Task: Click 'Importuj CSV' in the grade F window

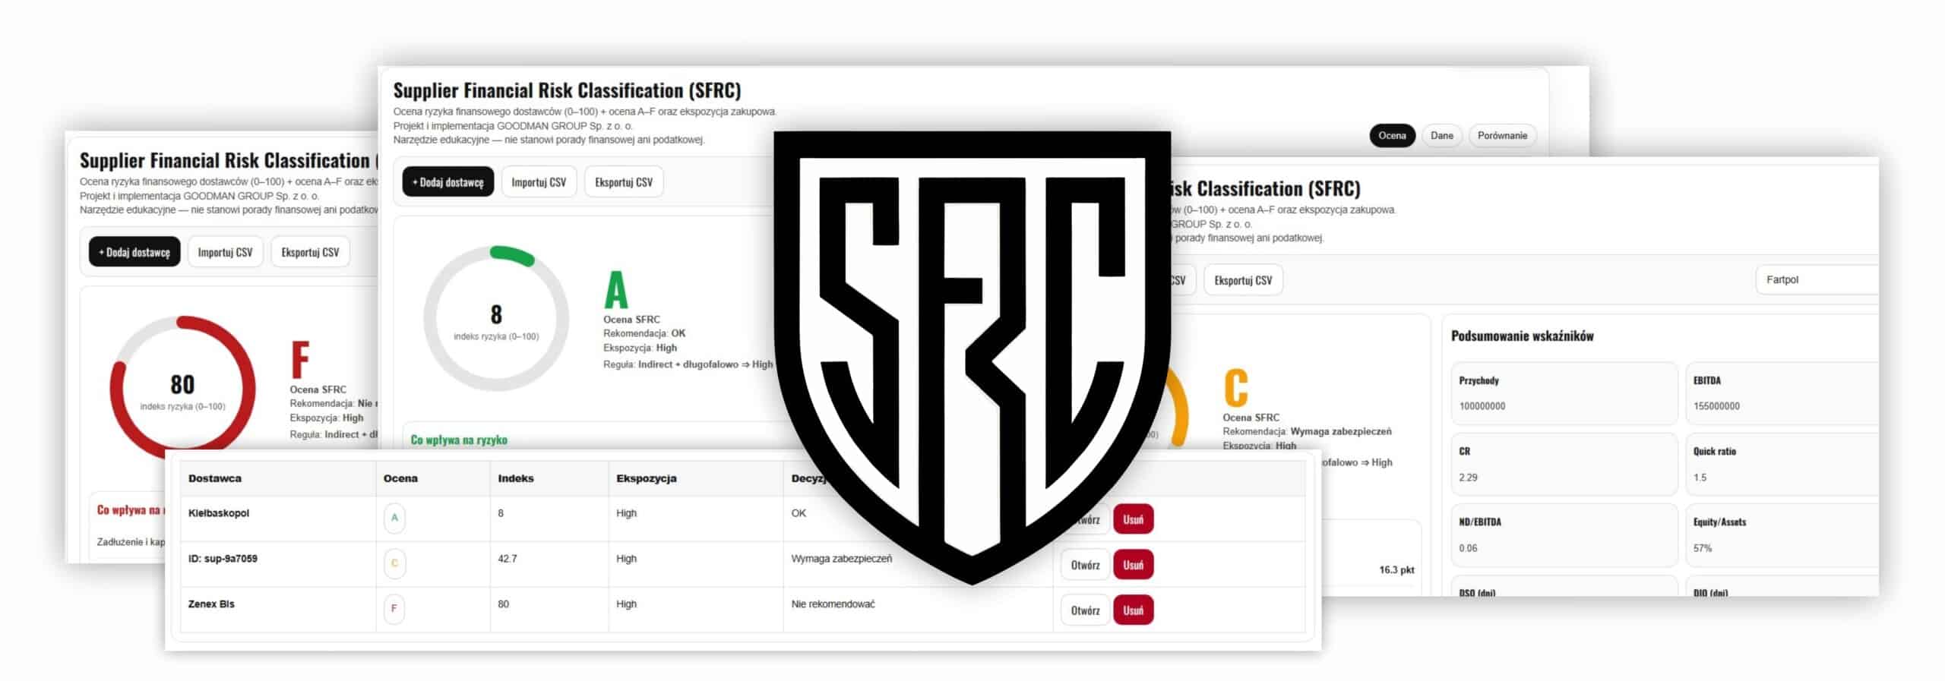Action: point(225,252)
